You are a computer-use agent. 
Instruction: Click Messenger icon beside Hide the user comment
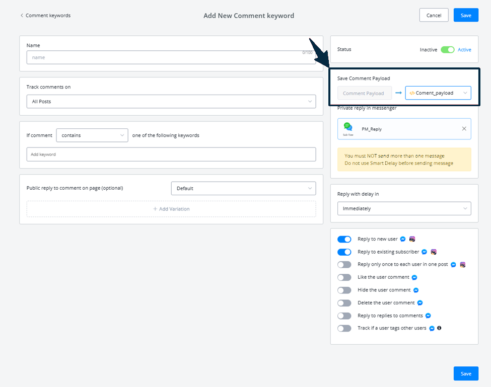(416, 290)
